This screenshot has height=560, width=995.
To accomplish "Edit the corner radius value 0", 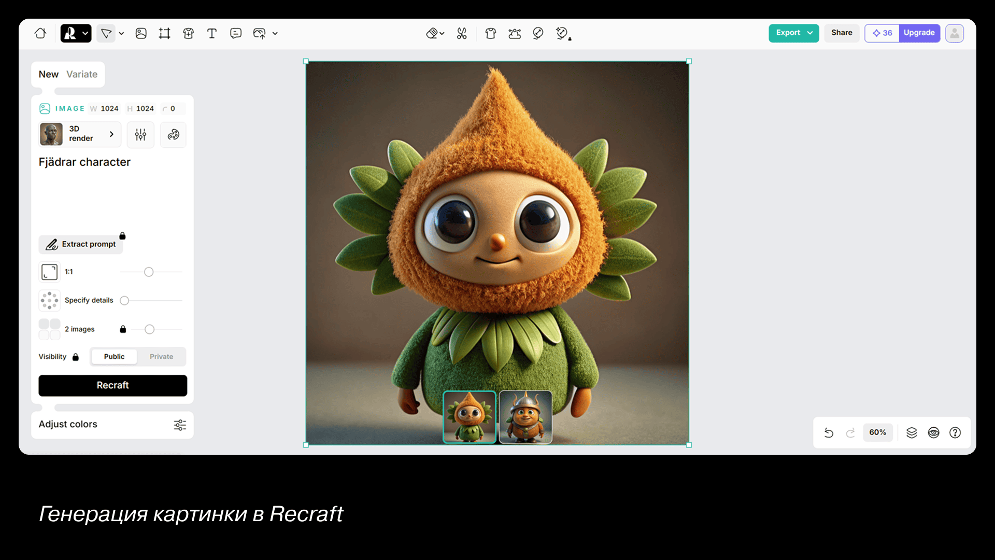I will (173, 108).
